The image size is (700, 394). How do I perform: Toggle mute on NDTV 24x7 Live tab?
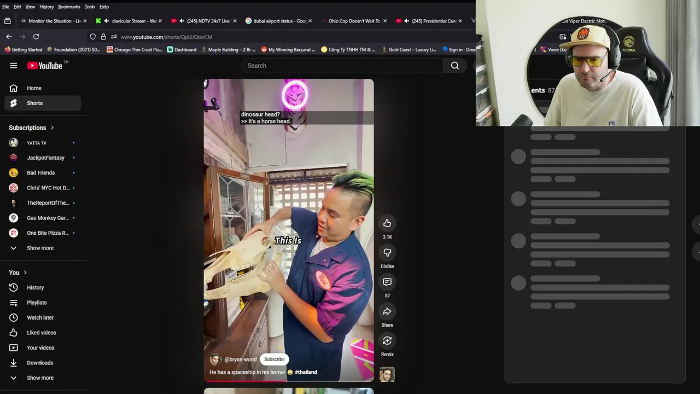182,21
